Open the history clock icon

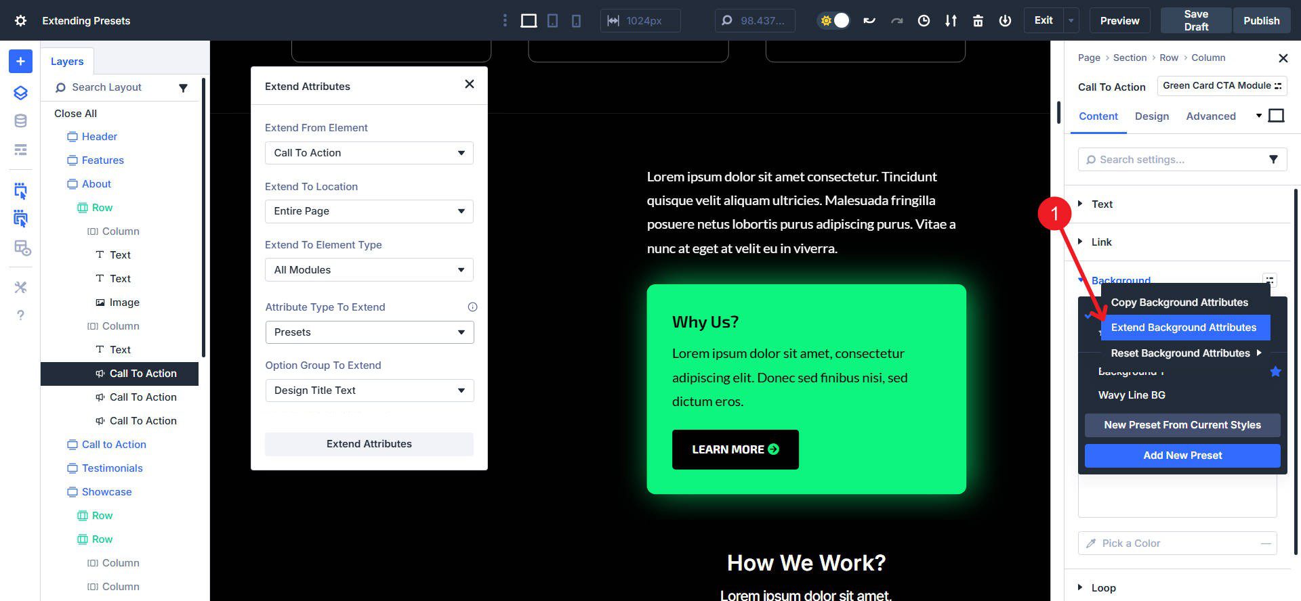pyautogui.click(x=924, y=20)
